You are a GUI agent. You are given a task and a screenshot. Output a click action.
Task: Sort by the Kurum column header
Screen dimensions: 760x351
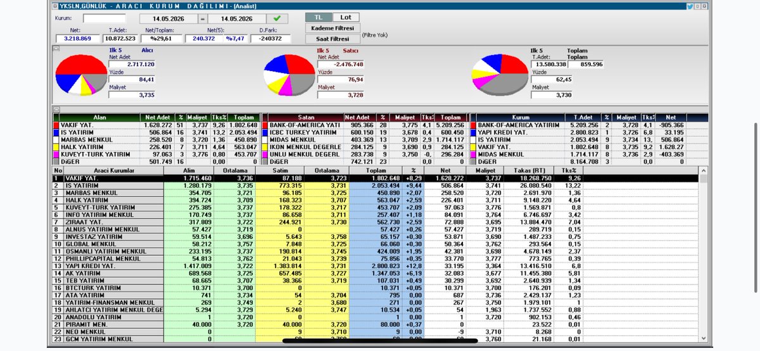pos(521,118)
